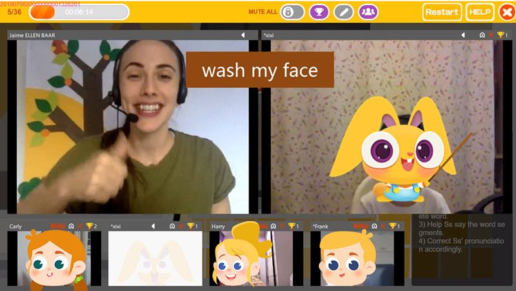Viewport: 516px width, 291px height.
Task: Award trophy to Frank
Action: click(393, 226)
